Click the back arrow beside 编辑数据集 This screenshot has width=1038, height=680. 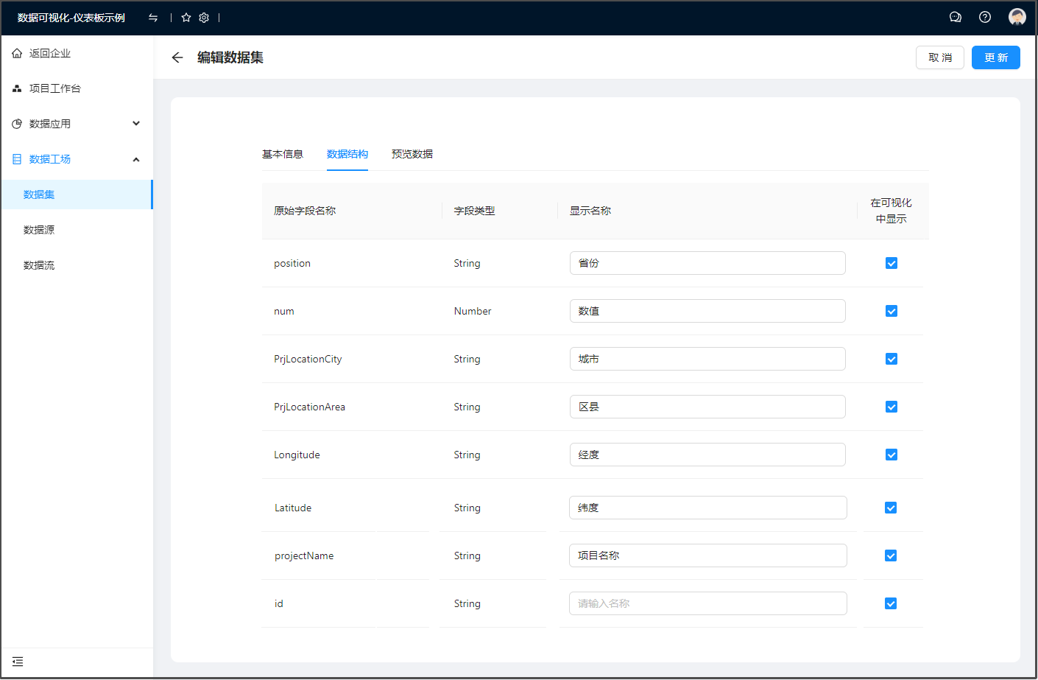click(x=177, y=57)
